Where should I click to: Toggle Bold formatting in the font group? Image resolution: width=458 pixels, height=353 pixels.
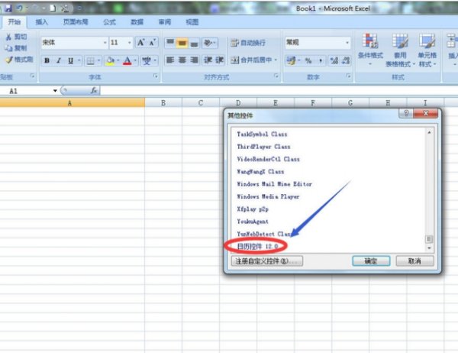point(47,60)
